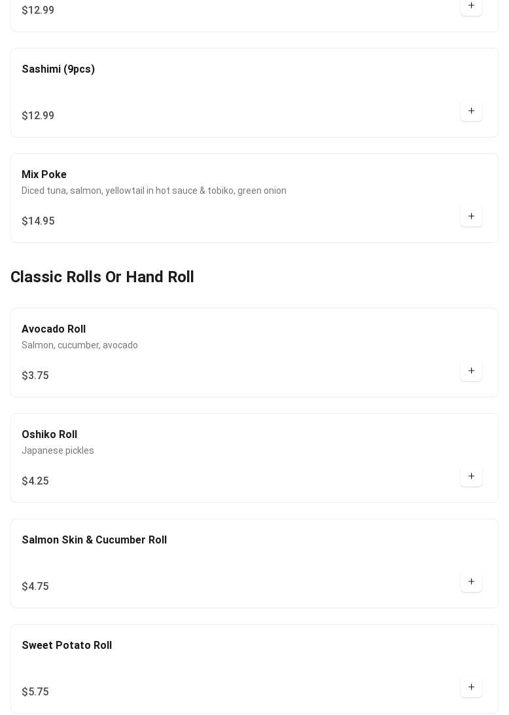Click the Sashimi (9pcs) title

58,69
